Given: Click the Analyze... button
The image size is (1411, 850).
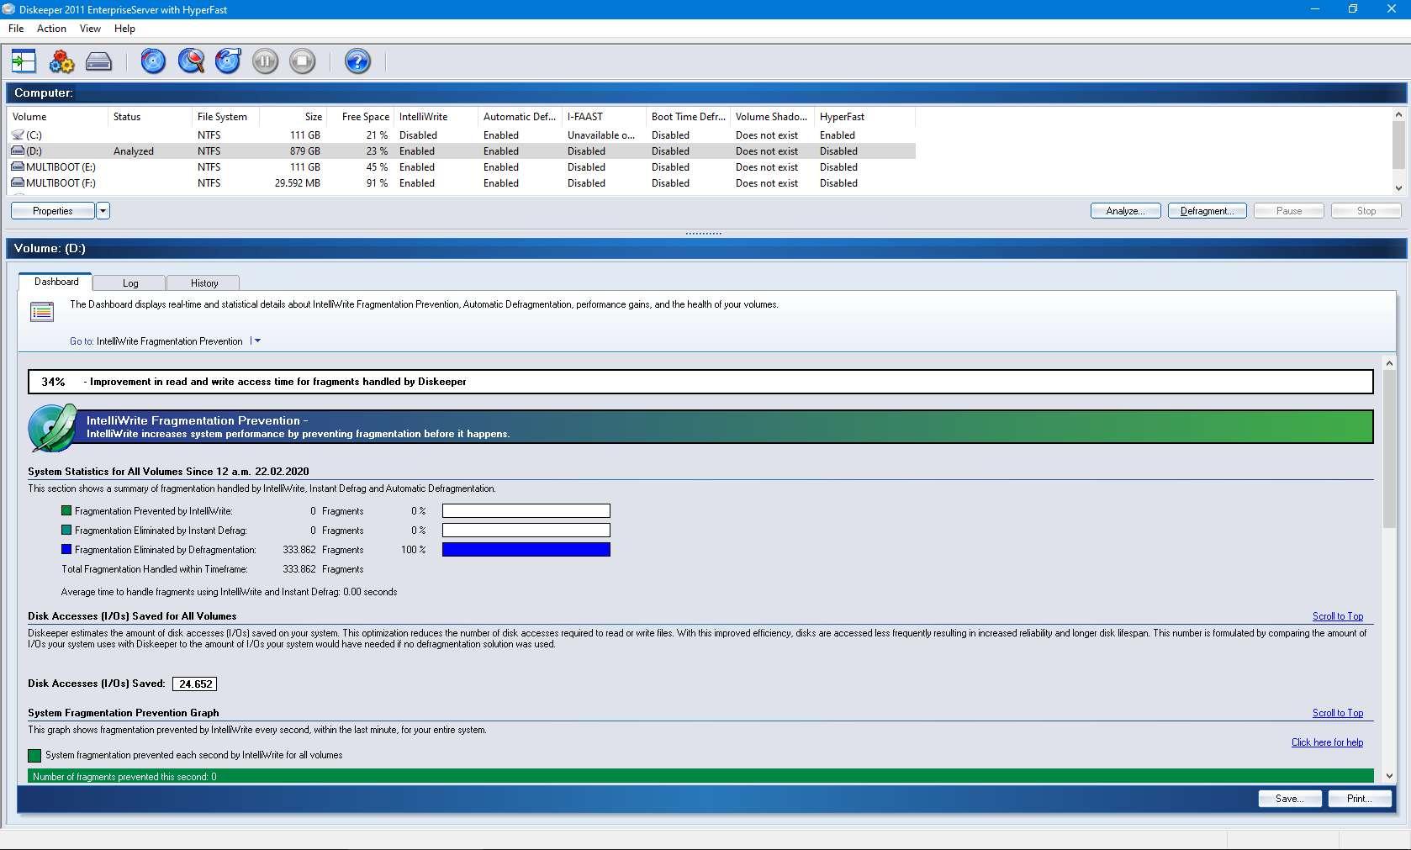Looking at the screenshot, I should click(1125, 211).
